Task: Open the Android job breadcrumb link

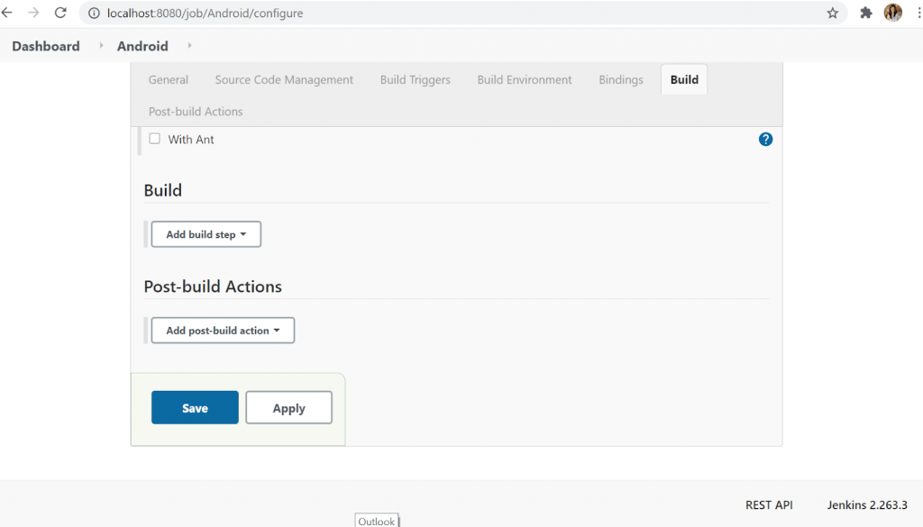Action: [142, 46]
